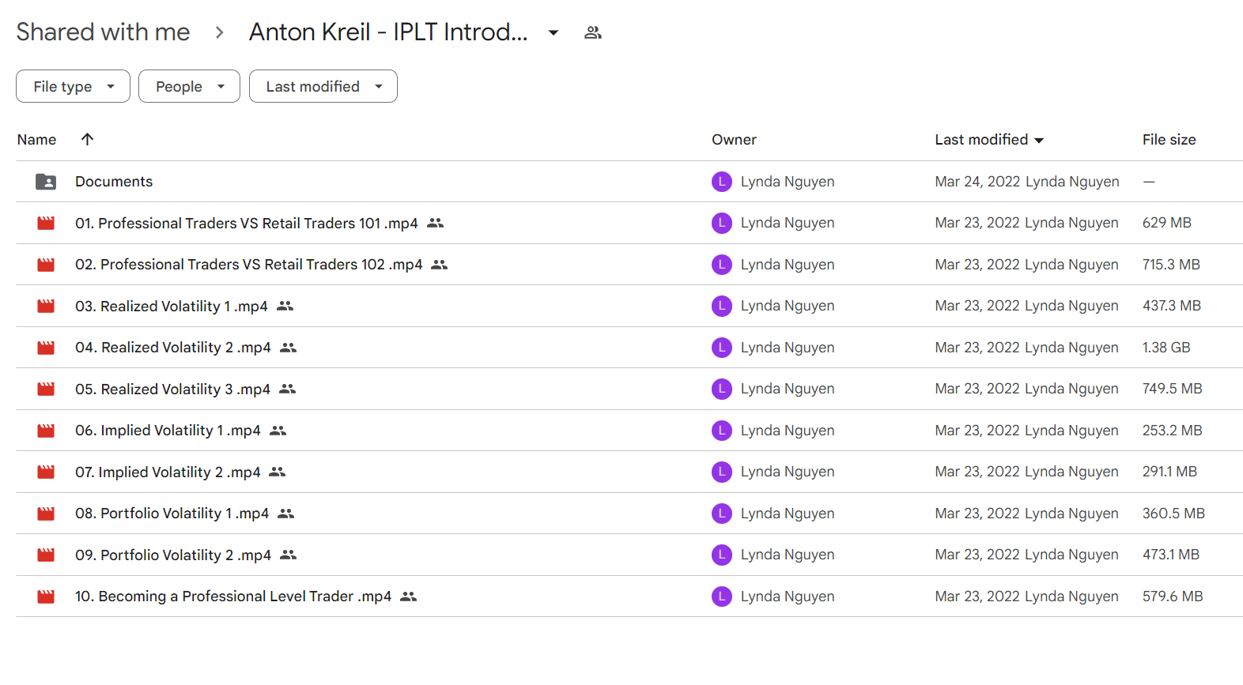
Task: Click the video icon for 04. Realized Volatility 2
Action: click(x=46, y=348)
